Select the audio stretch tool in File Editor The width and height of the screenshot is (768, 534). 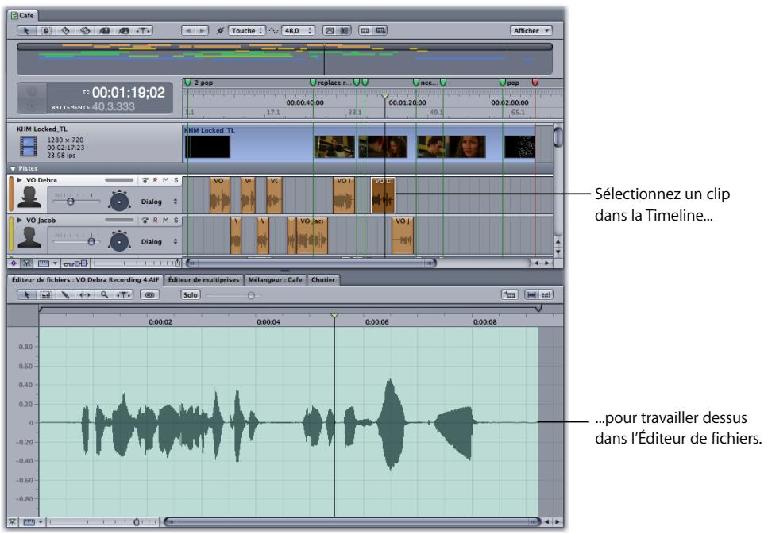85,294
